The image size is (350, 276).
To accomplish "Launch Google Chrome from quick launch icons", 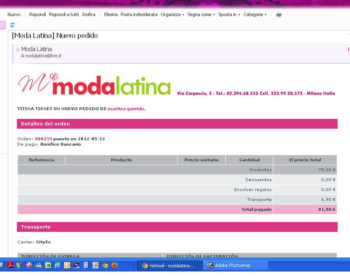I will coord(105,265).
